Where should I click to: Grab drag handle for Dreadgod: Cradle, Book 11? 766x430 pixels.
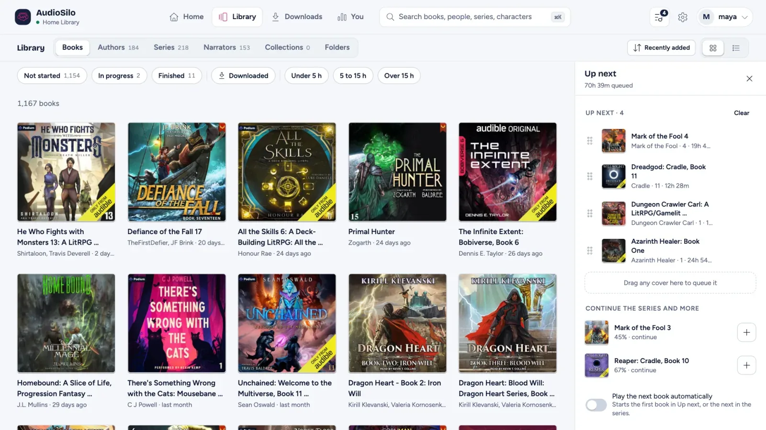[590, 176]
